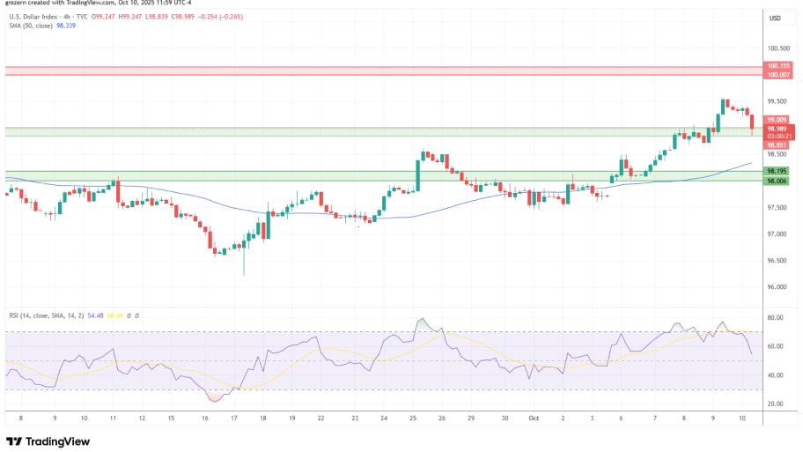
Task: Select the green support zone near 98.100
Action: click(379, 176)
